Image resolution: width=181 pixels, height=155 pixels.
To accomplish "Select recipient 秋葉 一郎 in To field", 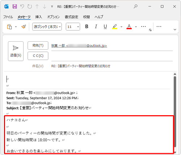I will pyautogui.click(x=79, y=46).
